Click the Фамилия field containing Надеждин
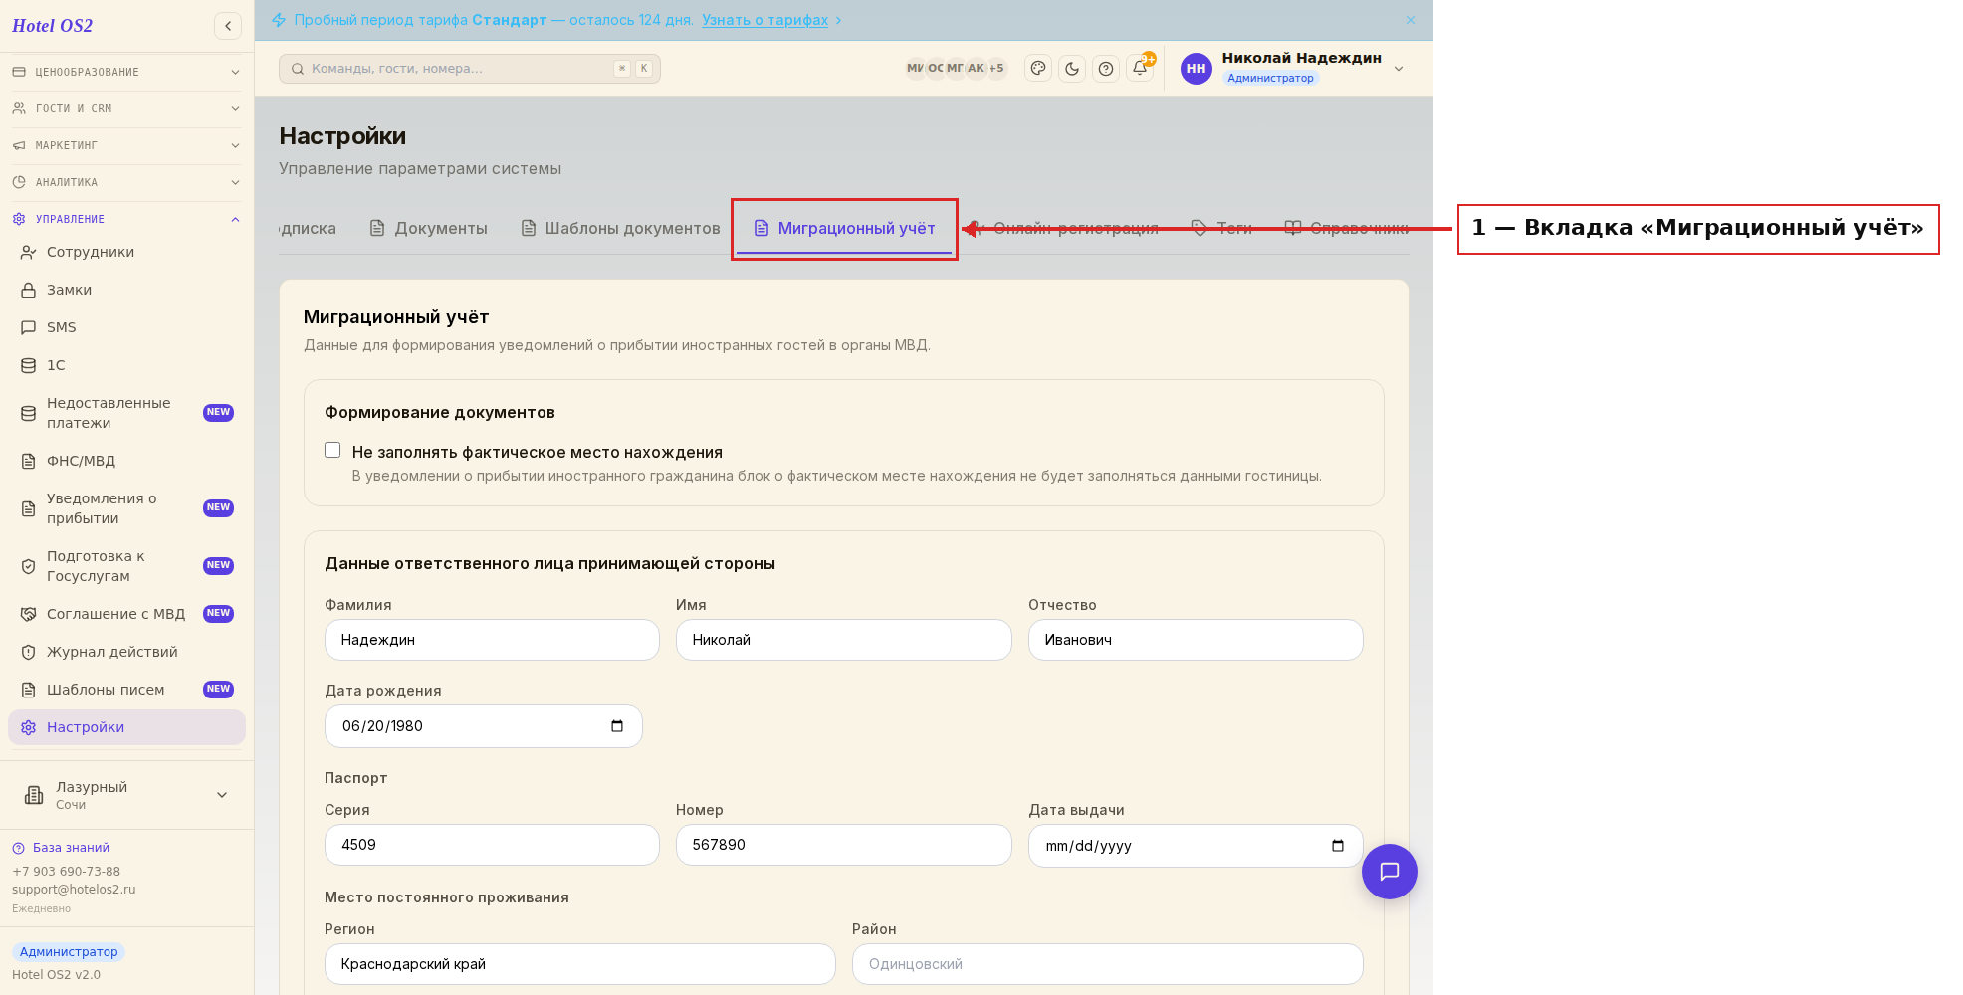The height and width of the screenshot is (995, 1963). [x=492, y=640]
